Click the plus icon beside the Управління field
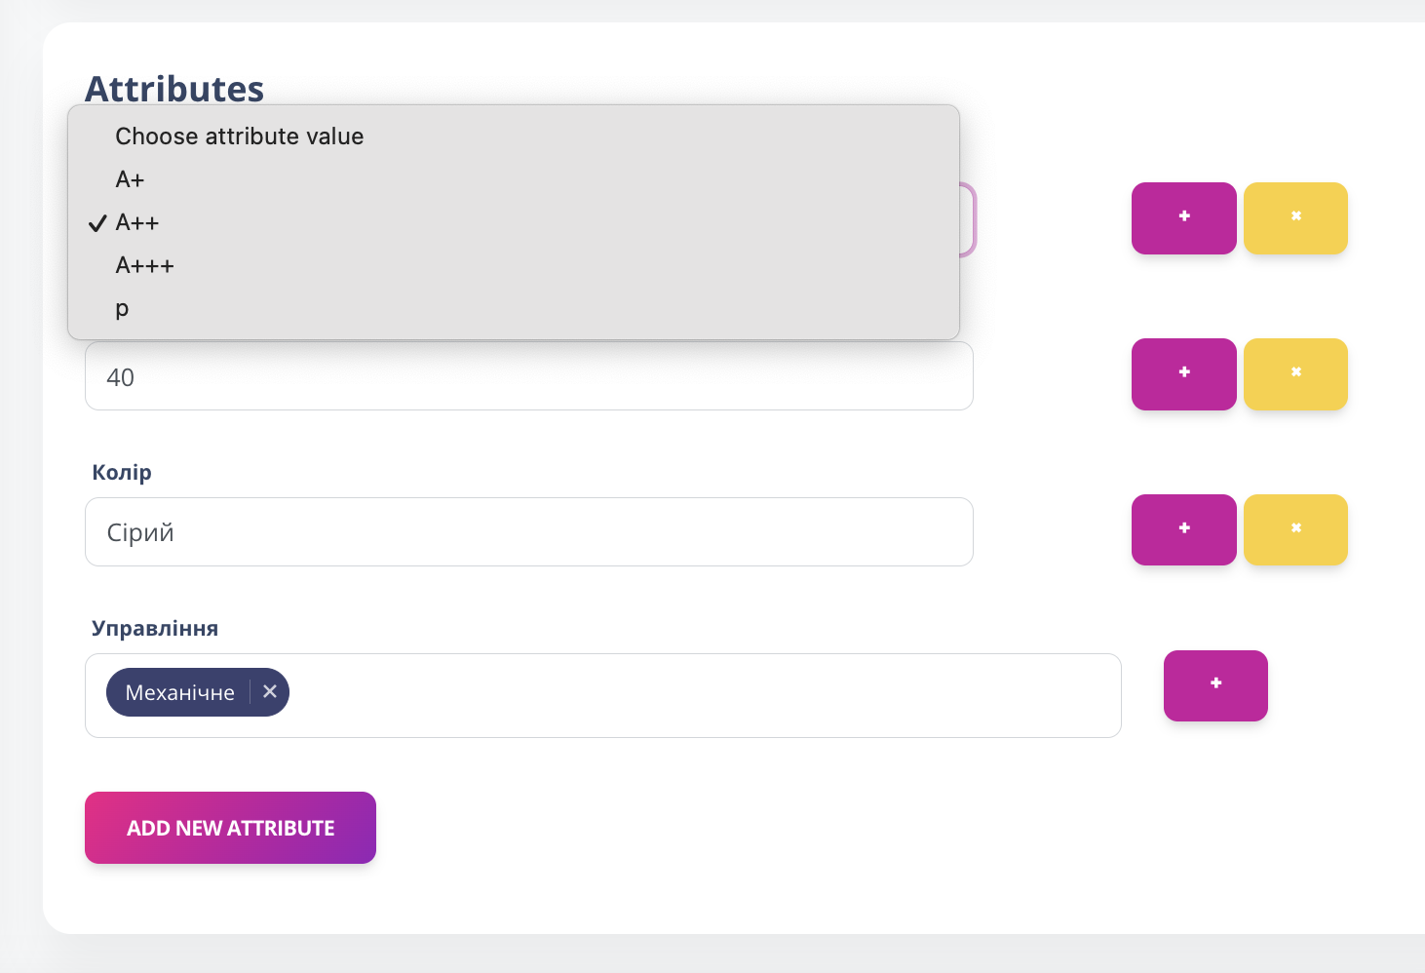1425x973 pixels. click(x=1215, y=685)
